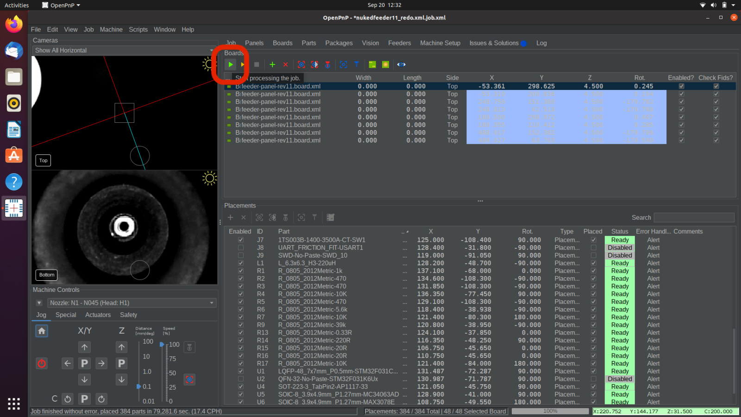This screenshot has height=417, width=741.
Task: Click the camera target icon in jog panel
Action: click(189, 379)
